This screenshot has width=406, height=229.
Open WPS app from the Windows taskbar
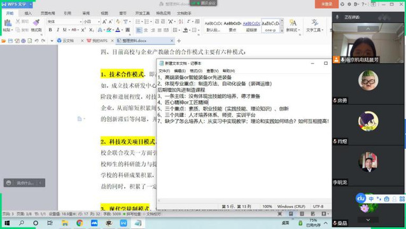coord(123,223)
